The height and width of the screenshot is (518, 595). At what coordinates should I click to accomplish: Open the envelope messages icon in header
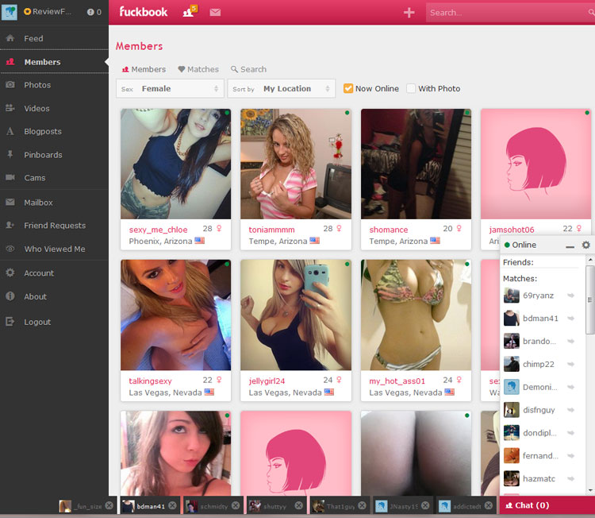click(215, 12)
